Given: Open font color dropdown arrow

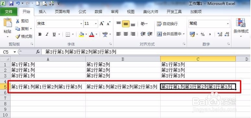Looking at the screenshot, I should (96, 34).
